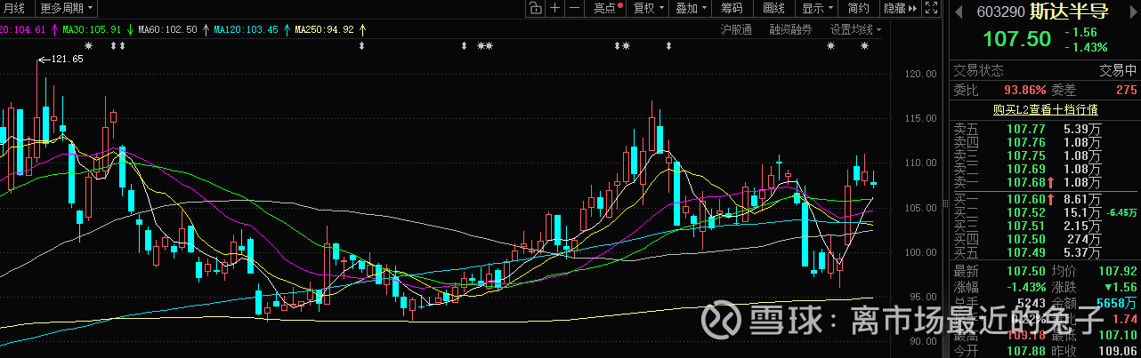
Task: Zoom in using the plus icon
Action: point(554,9)
